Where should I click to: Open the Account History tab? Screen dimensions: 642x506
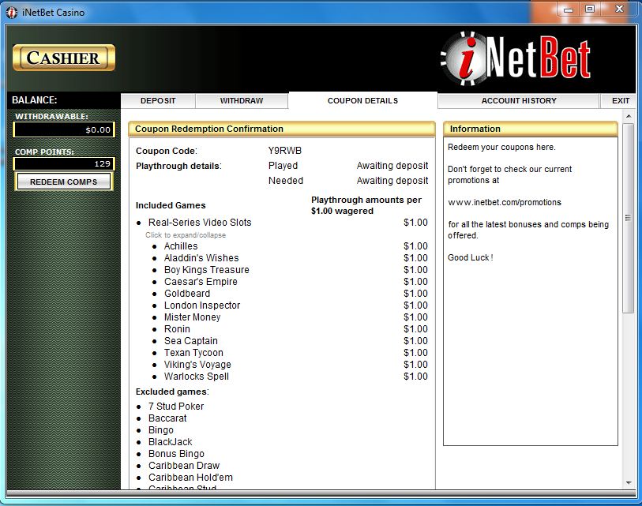519,101
